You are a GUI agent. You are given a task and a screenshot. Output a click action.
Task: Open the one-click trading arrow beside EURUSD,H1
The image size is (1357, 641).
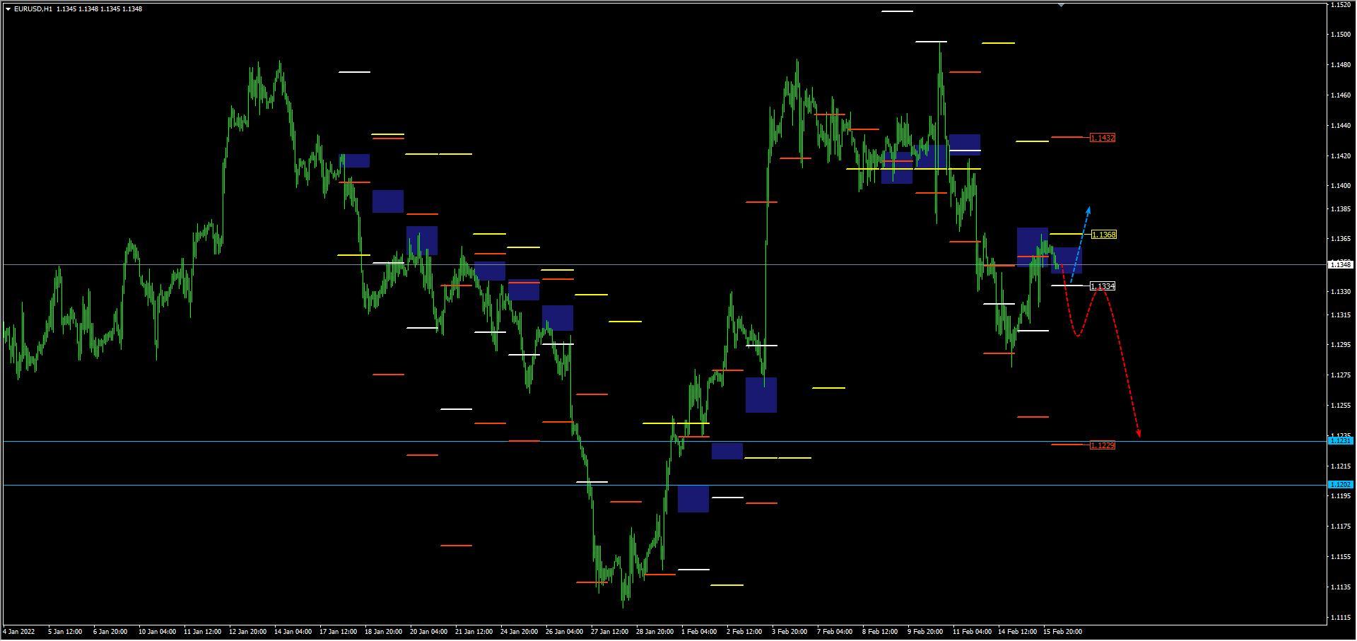(x=8, y=9)
